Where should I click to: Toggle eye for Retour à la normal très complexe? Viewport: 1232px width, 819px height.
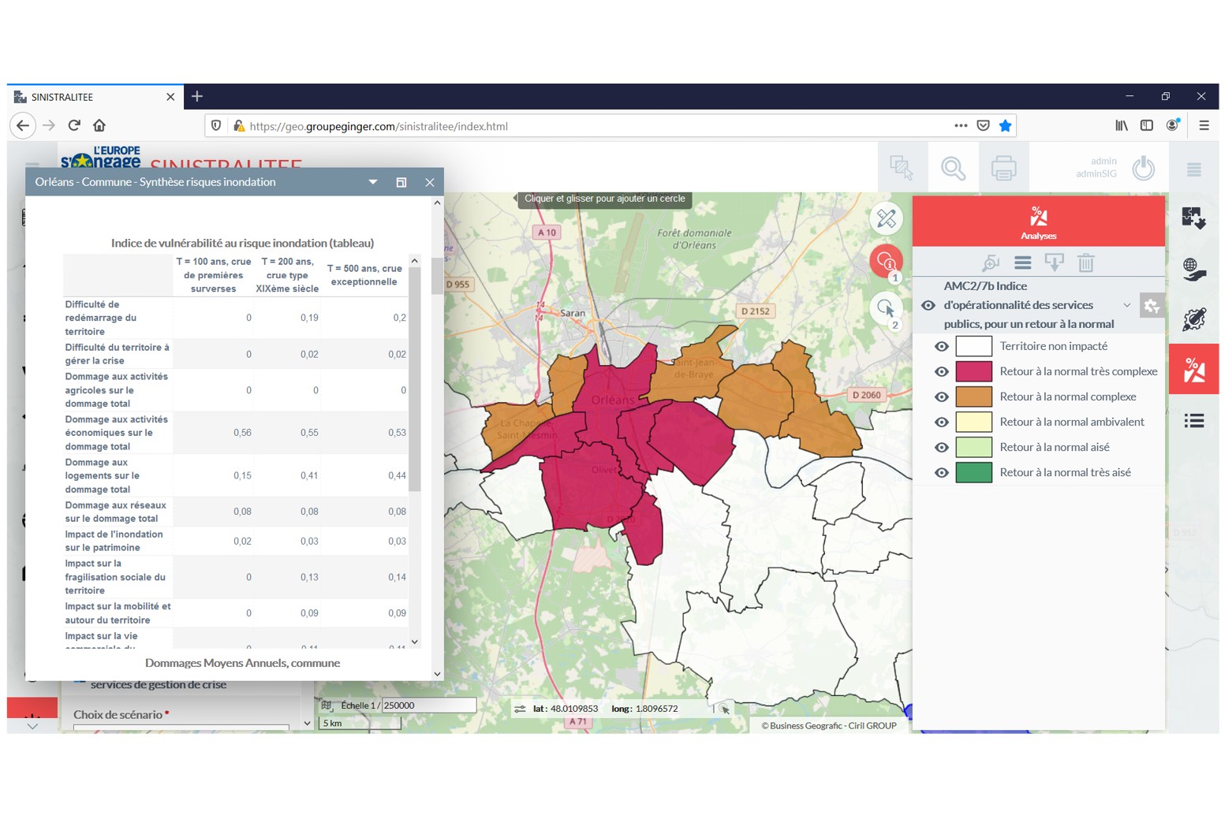pos(941,371)
